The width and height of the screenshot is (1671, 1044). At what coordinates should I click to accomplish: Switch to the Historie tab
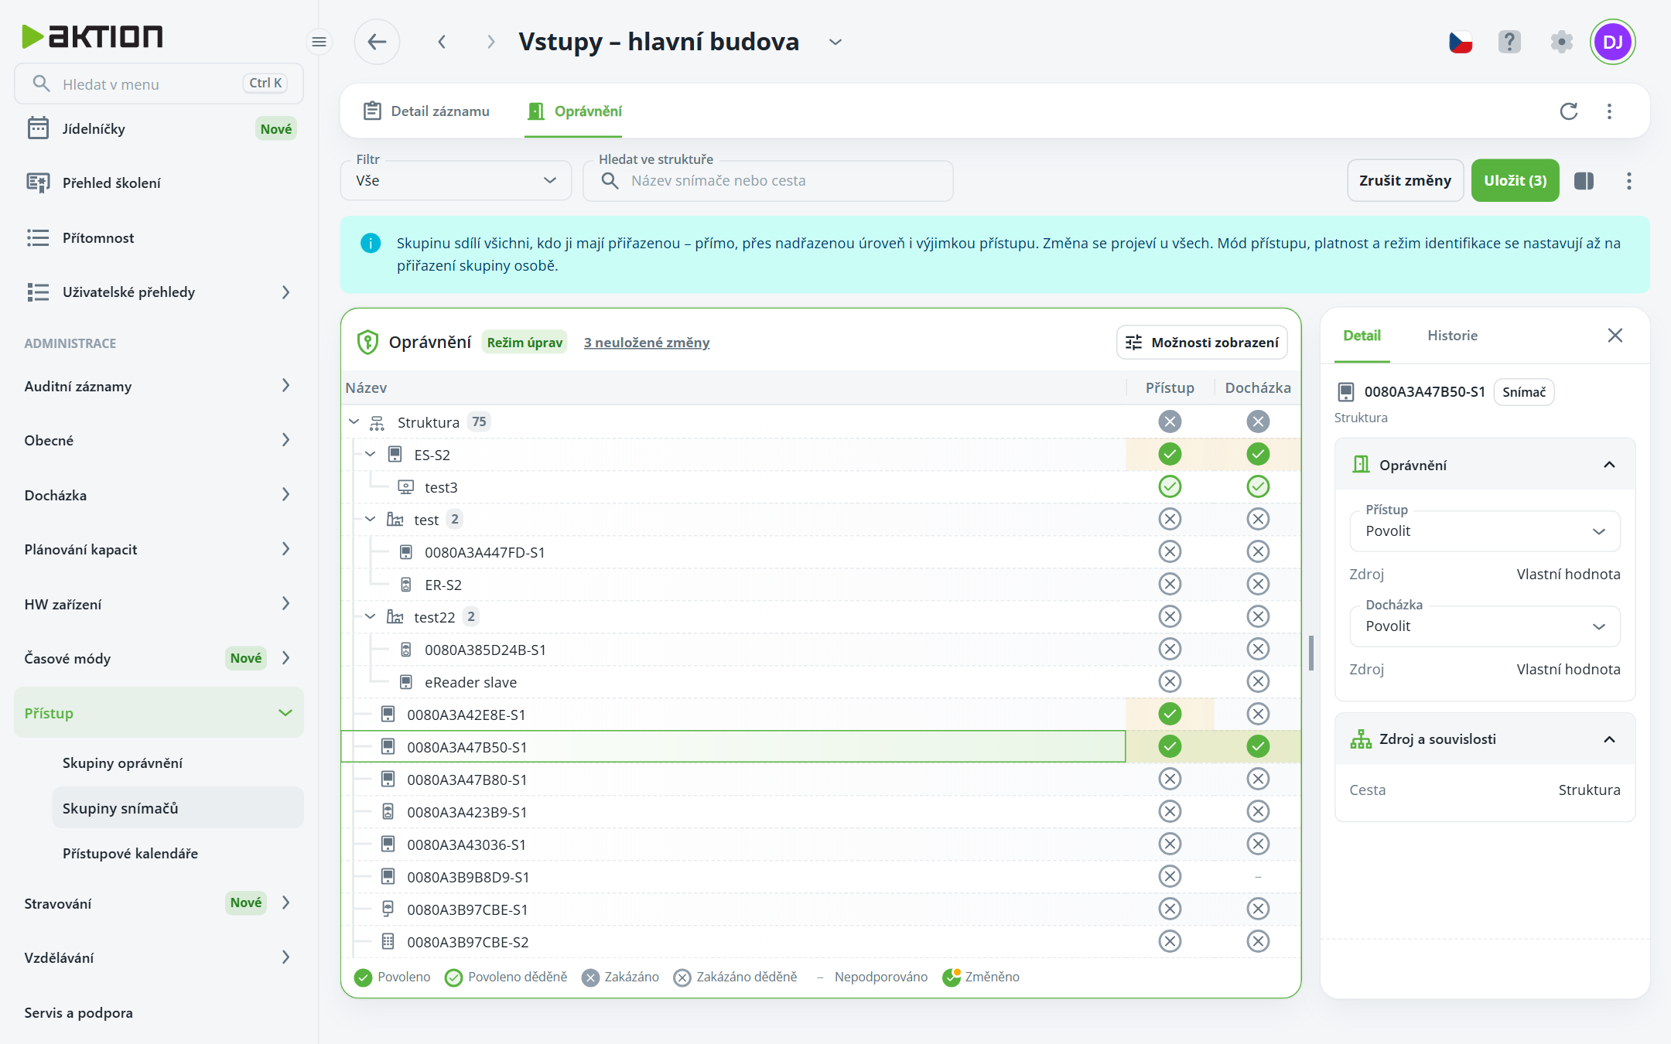(x=1452, y=336)
